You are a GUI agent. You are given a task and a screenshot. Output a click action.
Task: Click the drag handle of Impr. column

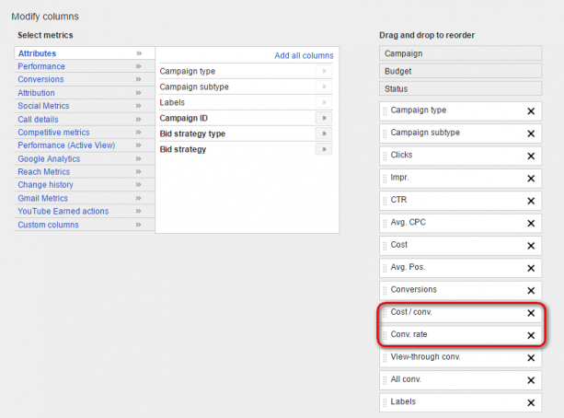[x=385, y=178]
